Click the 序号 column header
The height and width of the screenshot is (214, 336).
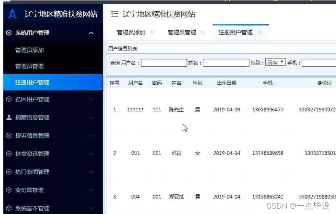114,83
